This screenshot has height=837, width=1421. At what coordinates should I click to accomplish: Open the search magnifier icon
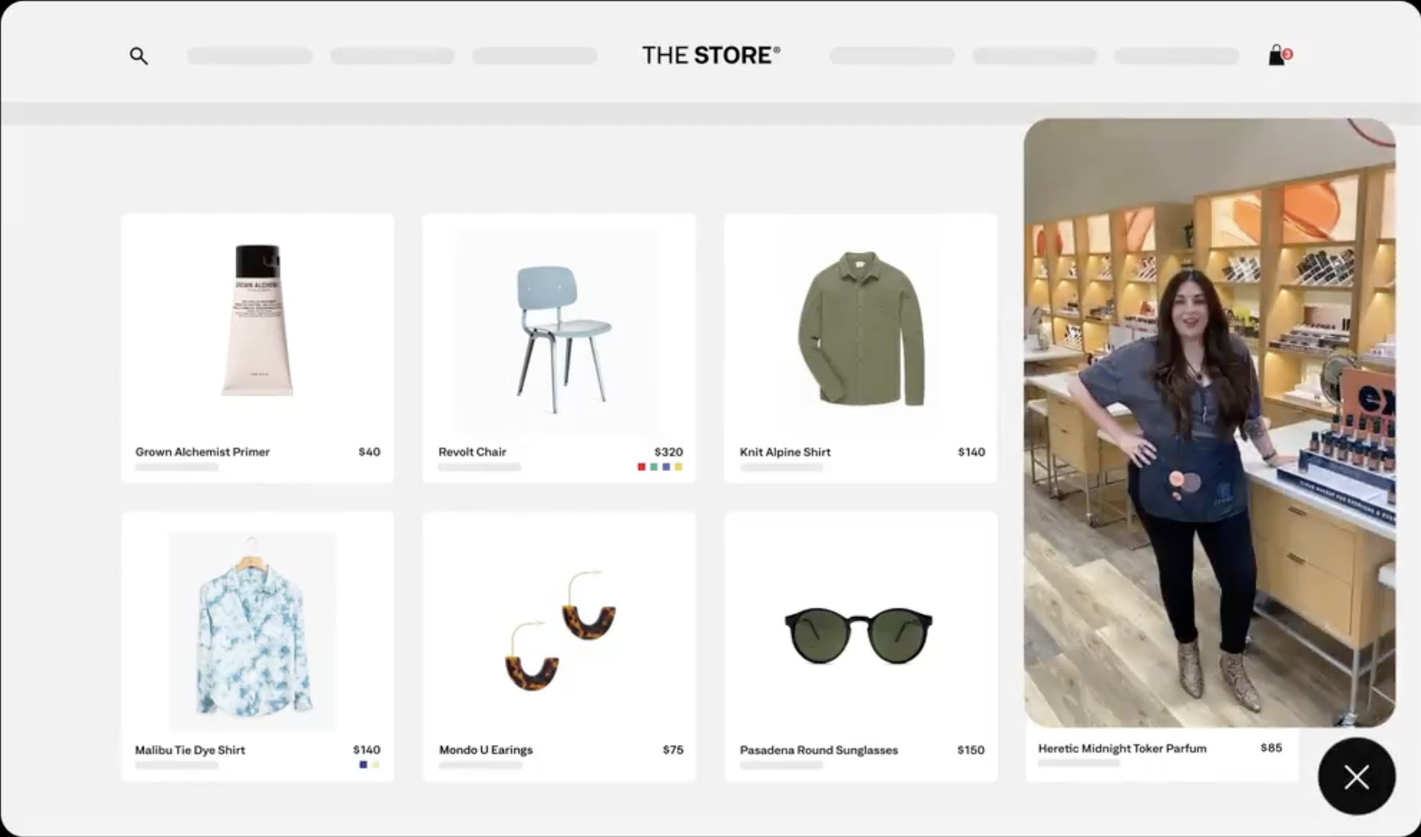click(x=139, y=56)
